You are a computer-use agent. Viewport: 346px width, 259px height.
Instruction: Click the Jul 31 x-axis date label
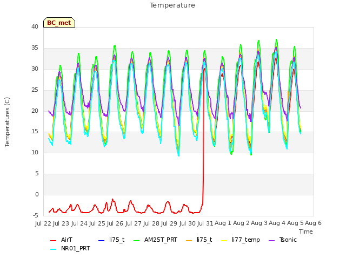point(205,223)
